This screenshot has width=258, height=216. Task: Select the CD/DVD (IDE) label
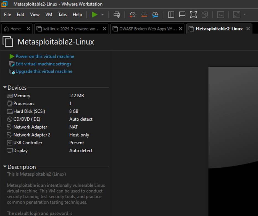pos(27,119)
